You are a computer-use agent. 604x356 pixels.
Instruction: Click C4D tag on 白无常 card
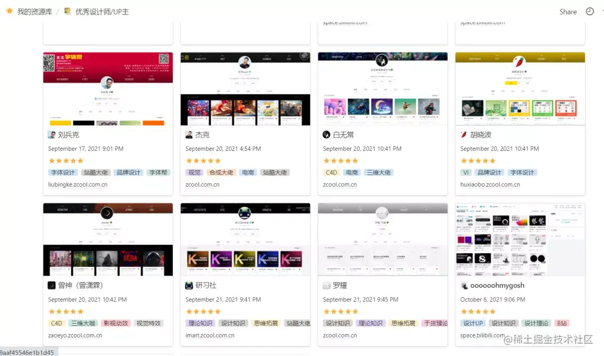point(331,173)
